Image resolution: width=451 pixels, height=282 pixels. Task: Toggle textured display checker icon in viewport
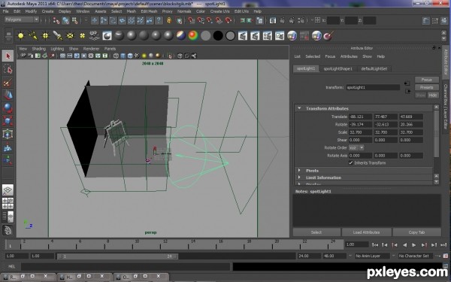coord(137,56)
